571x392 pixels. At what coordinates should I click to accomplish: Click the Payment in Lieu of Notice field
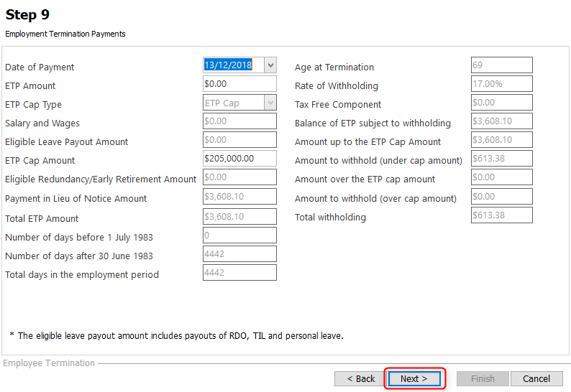coord(239,197)
